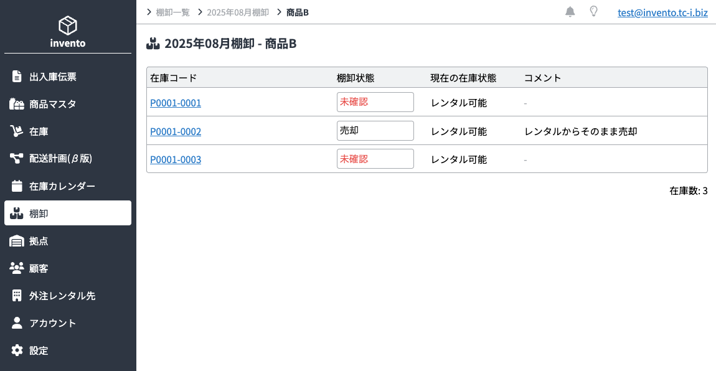Viewport: 716px width, 371px height.
Task: Open stock code link P0001-0001
Action: [x=176, y=103]
